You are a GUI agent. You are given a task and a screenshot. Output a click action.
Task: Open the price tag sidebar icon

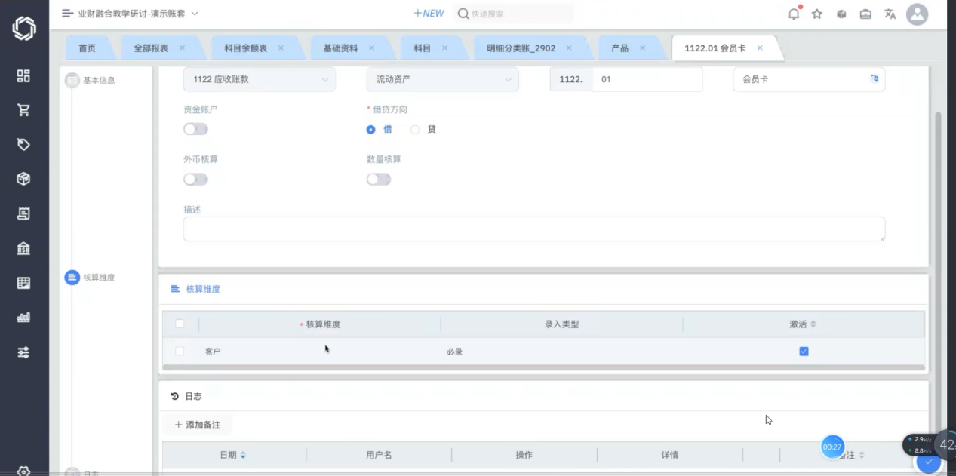pos(23,144)
